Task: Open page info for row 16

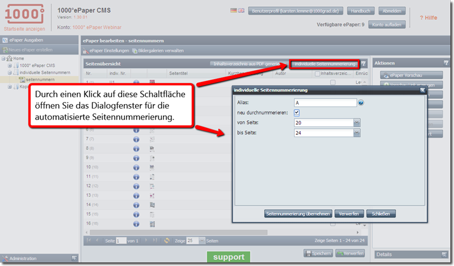Action: point(136,224)
